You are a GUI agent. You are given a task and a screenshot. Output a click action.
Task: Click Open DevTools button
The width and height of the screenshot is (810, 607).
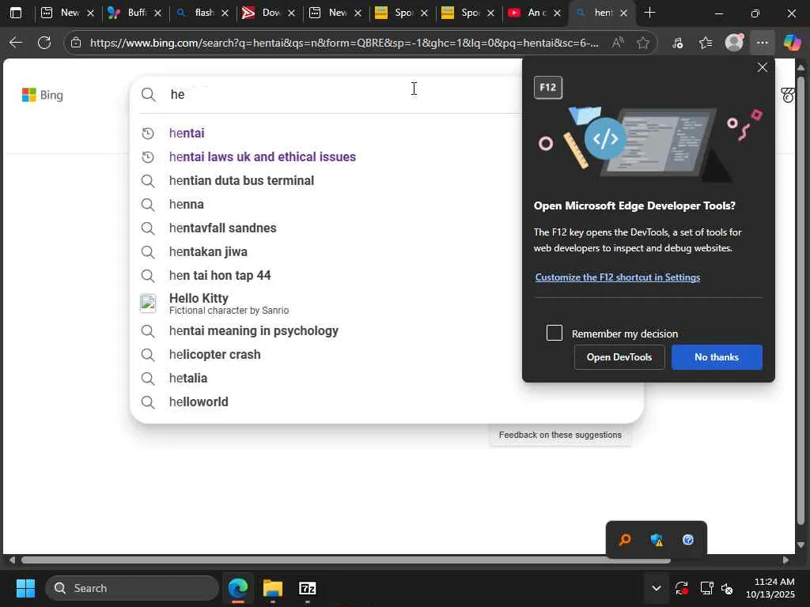pos(619,357)
